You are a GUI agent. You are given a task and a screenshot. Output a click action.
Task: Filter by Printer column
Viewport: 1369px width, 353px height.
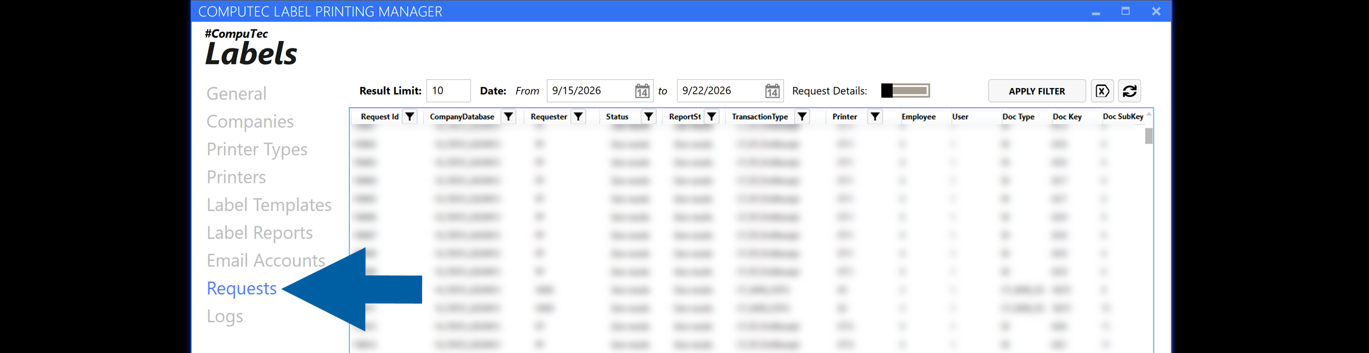874,117
